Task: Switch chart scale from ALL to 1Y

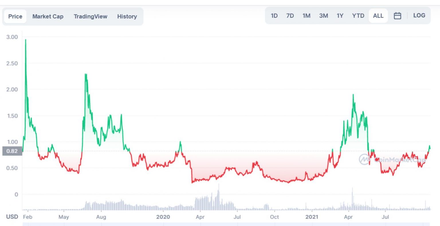Action: [340, 15]
